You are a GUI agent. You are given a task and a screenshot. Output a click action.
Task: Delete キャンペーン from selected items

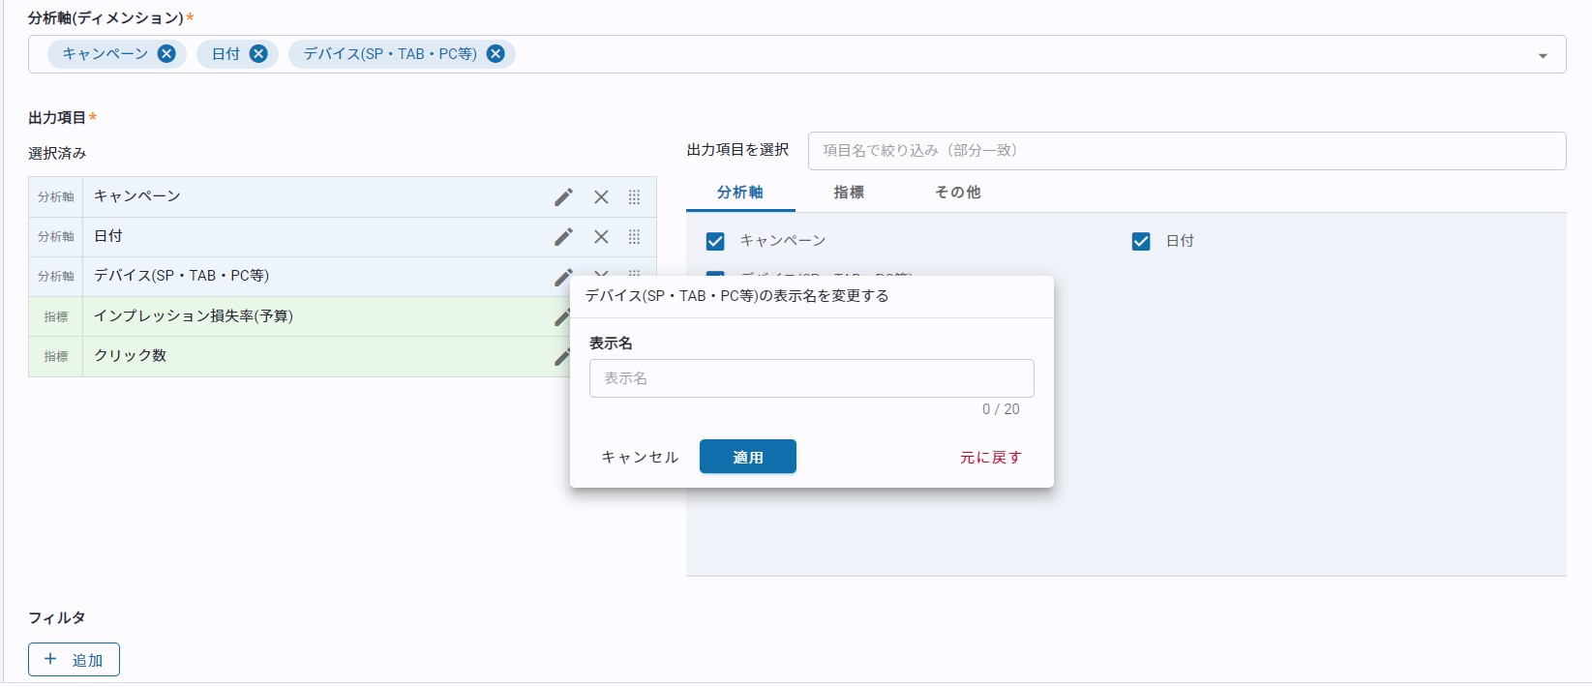pyautogui.click(x=601, y=197)
